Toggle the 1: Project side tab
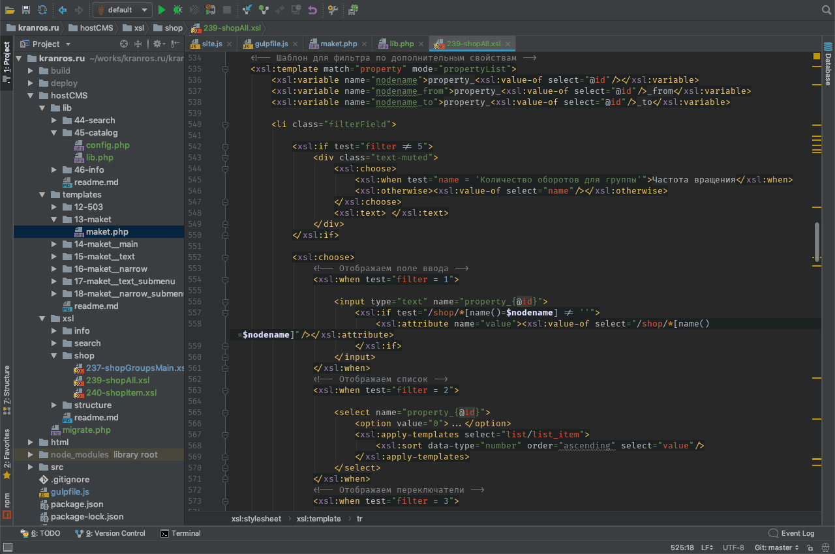 tap(7, 62)
